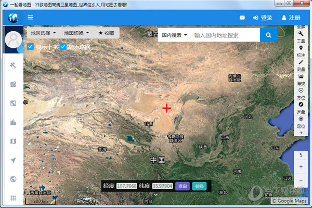This screenshot has width=312, height=208.
Task: Click the 四川 province label
Action: point(148,202)
